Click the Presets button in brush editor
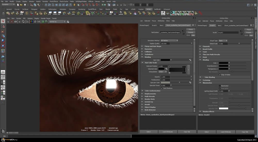This screenshot has width=258, height=142. [249, 33]
